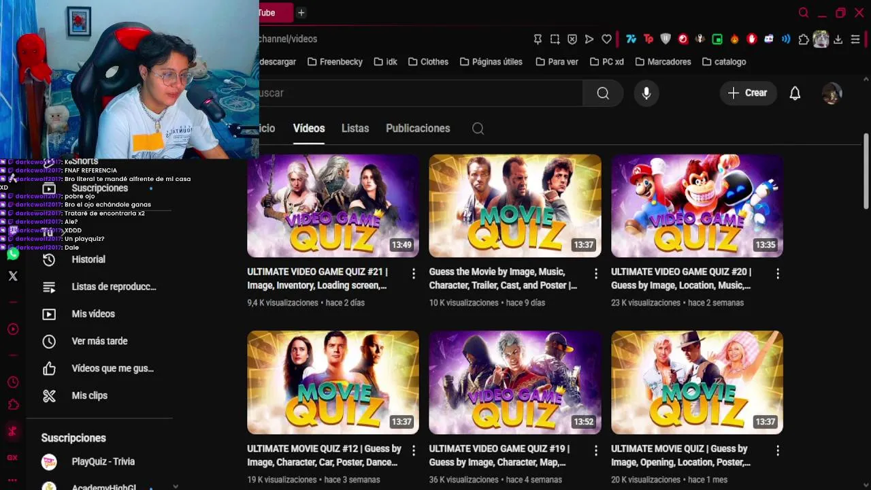
Task: Open Para ver bookmarks folder
Action: click(x=557, y=62)
